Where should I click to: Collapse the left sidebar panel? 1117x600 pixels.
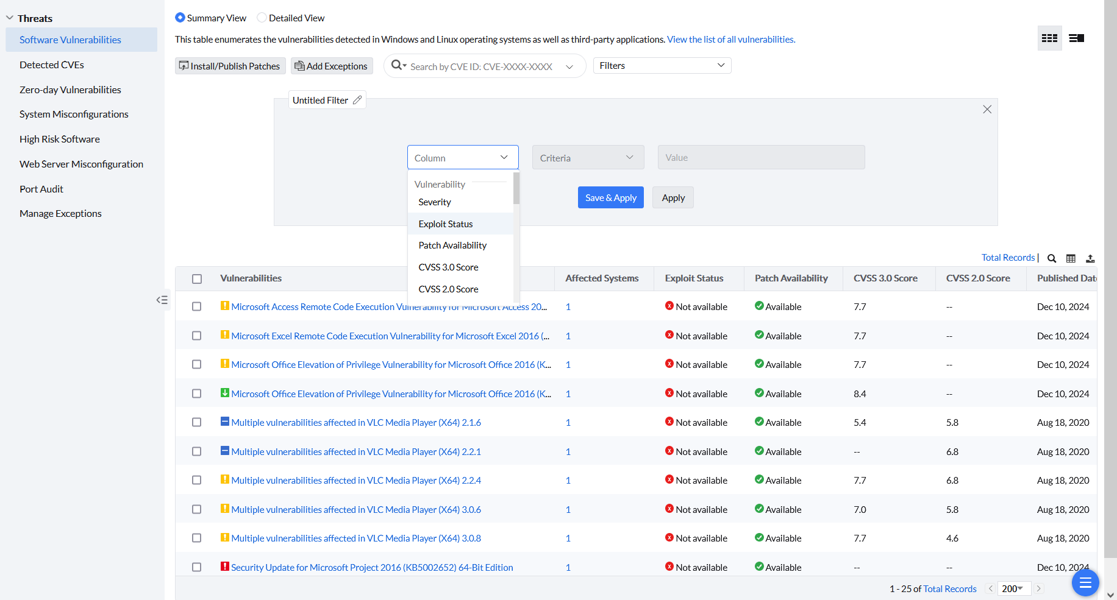[x=162, y=300]
